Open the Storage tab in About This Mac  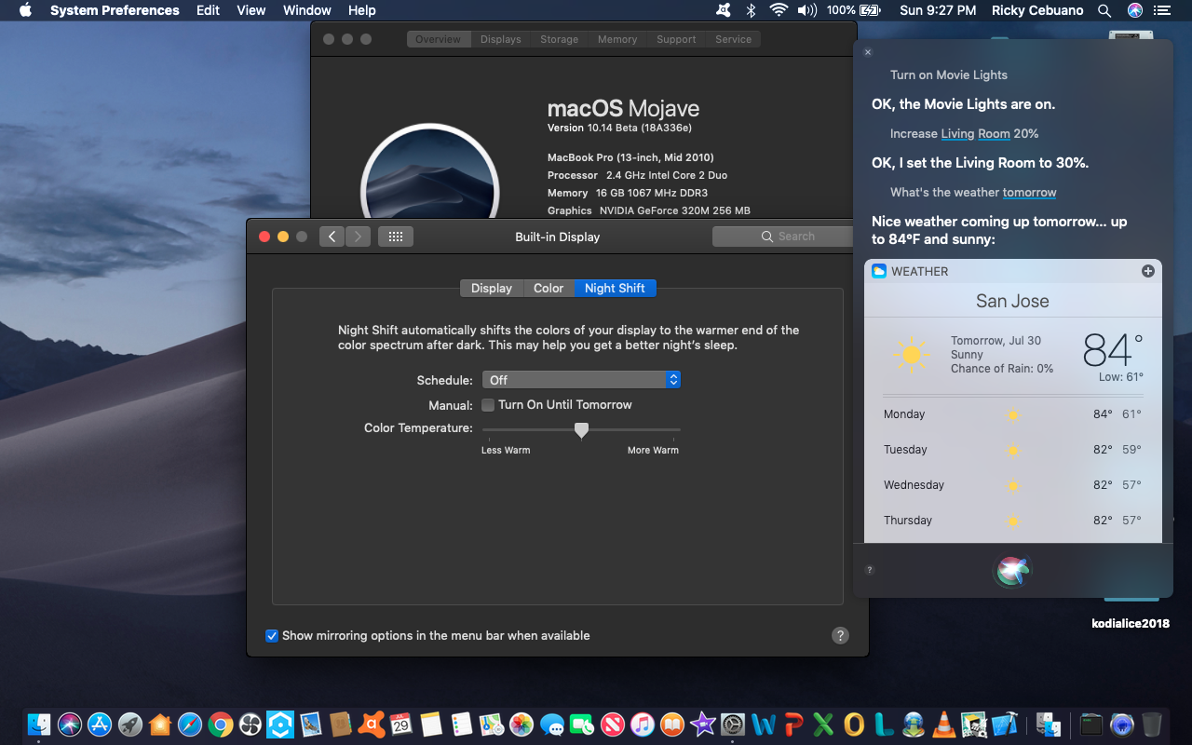click(x=559, y=39)
